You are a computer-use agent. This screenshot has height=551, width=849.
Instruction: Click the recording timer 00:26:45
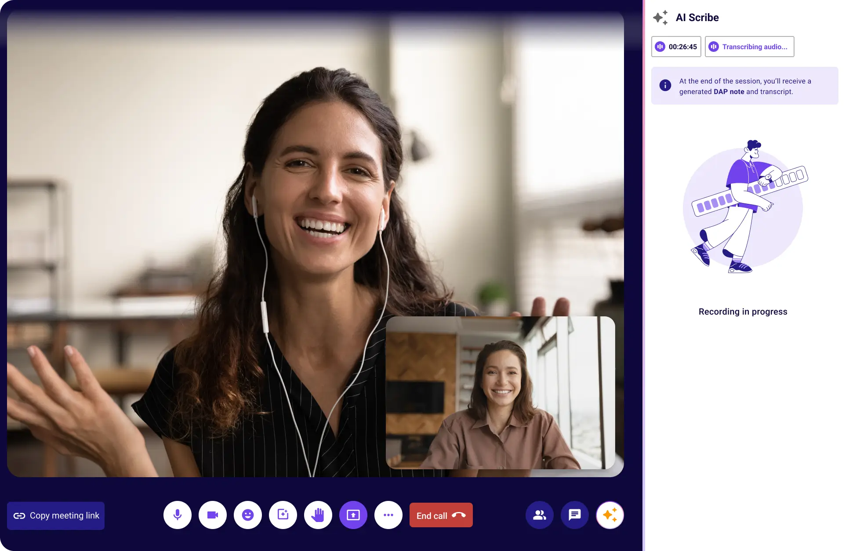(x=676, y=47)
